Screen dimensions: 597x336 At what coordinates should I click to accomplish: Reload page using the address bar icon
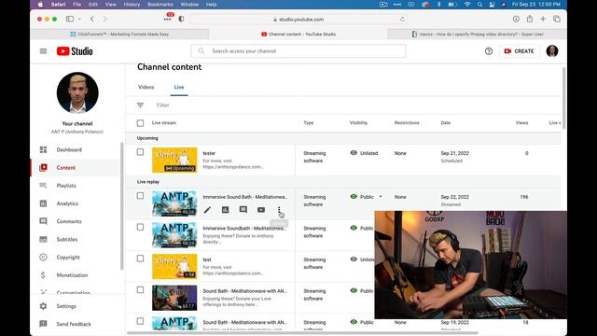[402, 19]
